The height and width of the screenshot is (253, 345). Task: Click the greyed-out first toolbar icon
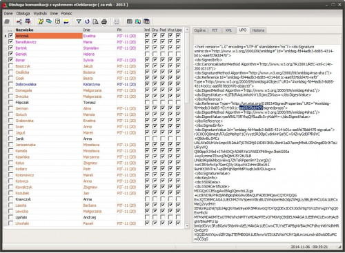coord(7,21)
